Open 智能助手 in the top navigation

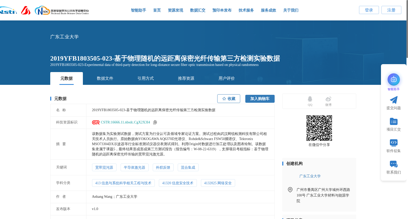138,10
